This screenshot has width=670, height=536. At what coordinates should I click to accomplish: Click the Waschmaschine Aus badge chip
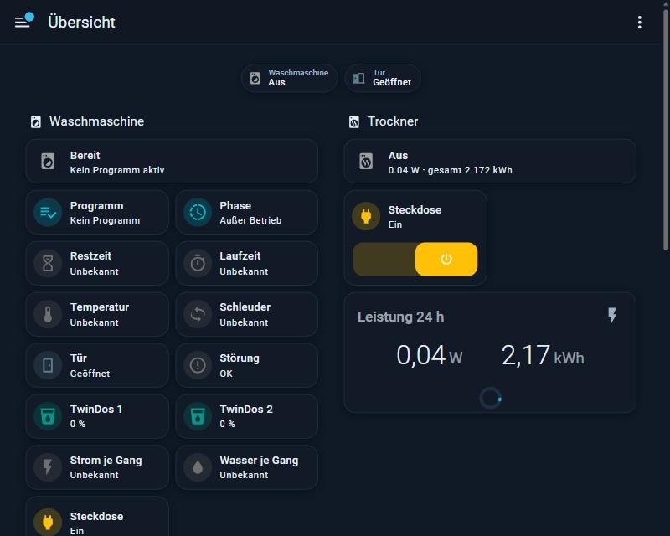click(289, 78)
